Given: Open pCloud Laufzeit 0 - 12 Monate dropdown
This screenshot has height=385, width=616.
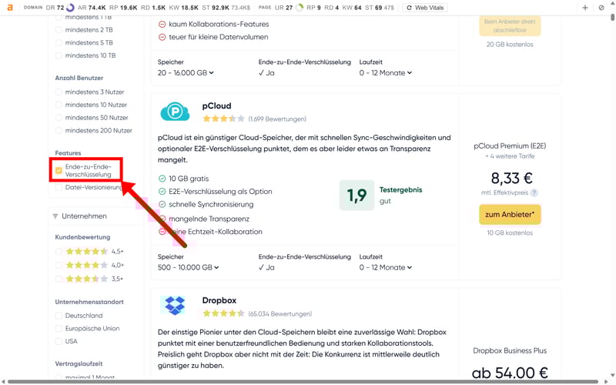Looking at the screenshot, I should (x=386, y=267).
